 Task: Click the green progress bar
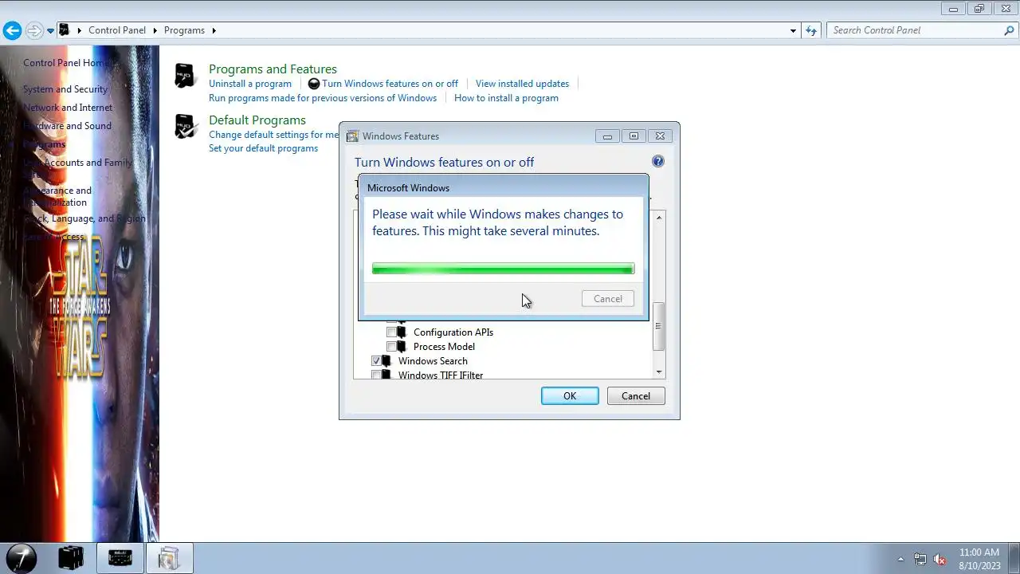(x=503, y=269)
